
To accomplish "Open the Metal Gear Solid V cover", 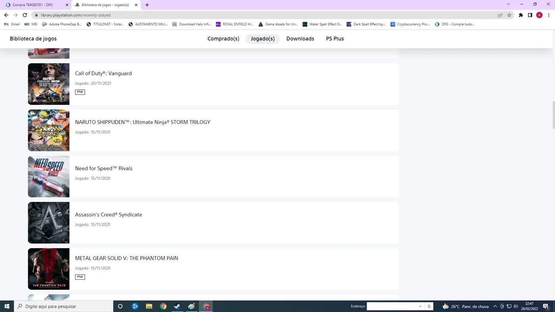I will point(49,269).
